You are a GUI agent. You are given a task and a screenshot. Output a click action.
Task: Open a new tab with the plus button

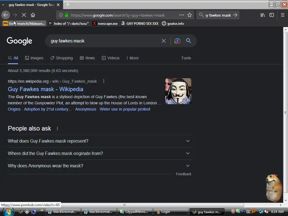pos(68,4)
